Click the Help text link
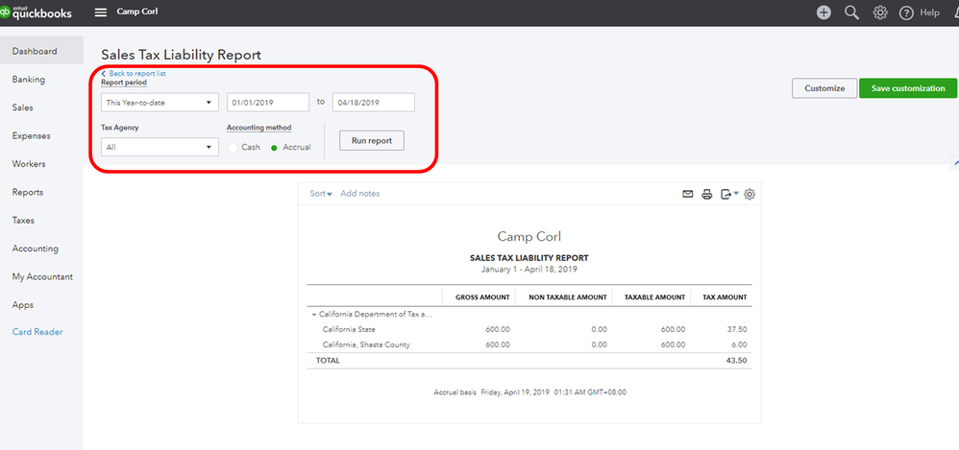Screen dimensions: 959x450 tap(929, 12)
